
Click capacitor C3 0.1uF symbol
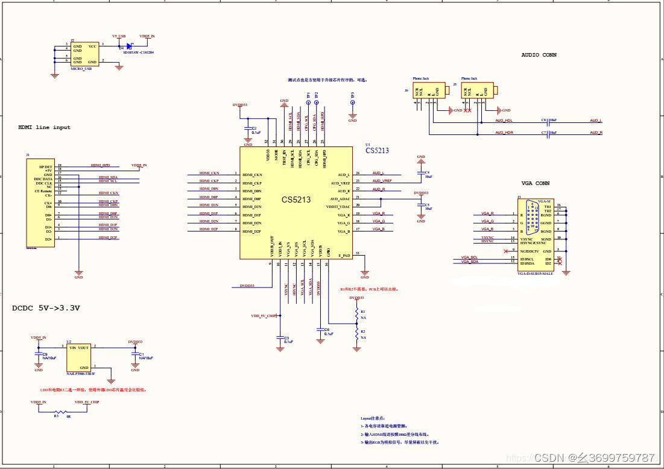point(280,338)
